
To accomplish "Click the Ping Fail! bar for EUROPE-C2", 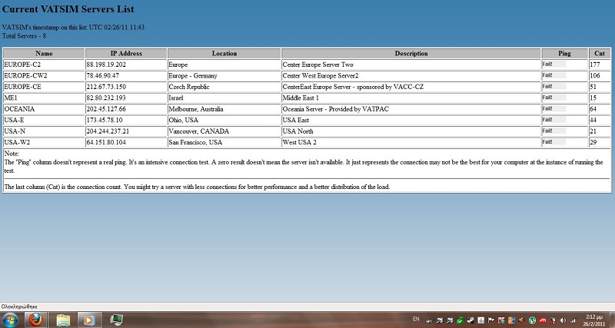I will [553, 65].
